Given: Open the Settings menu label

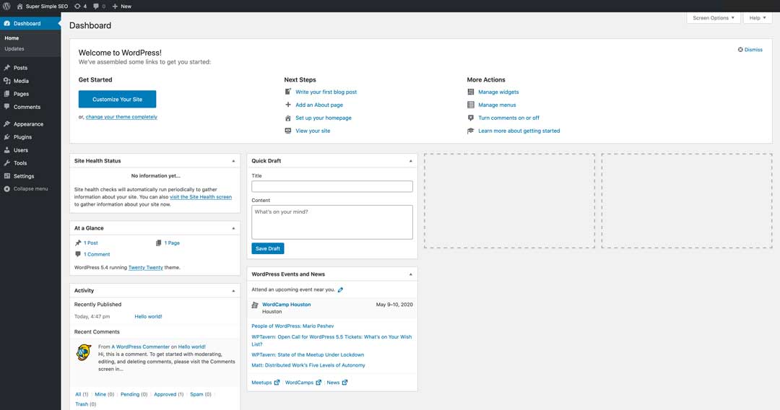Looking at the screenshot, I should tap(24, 176).
